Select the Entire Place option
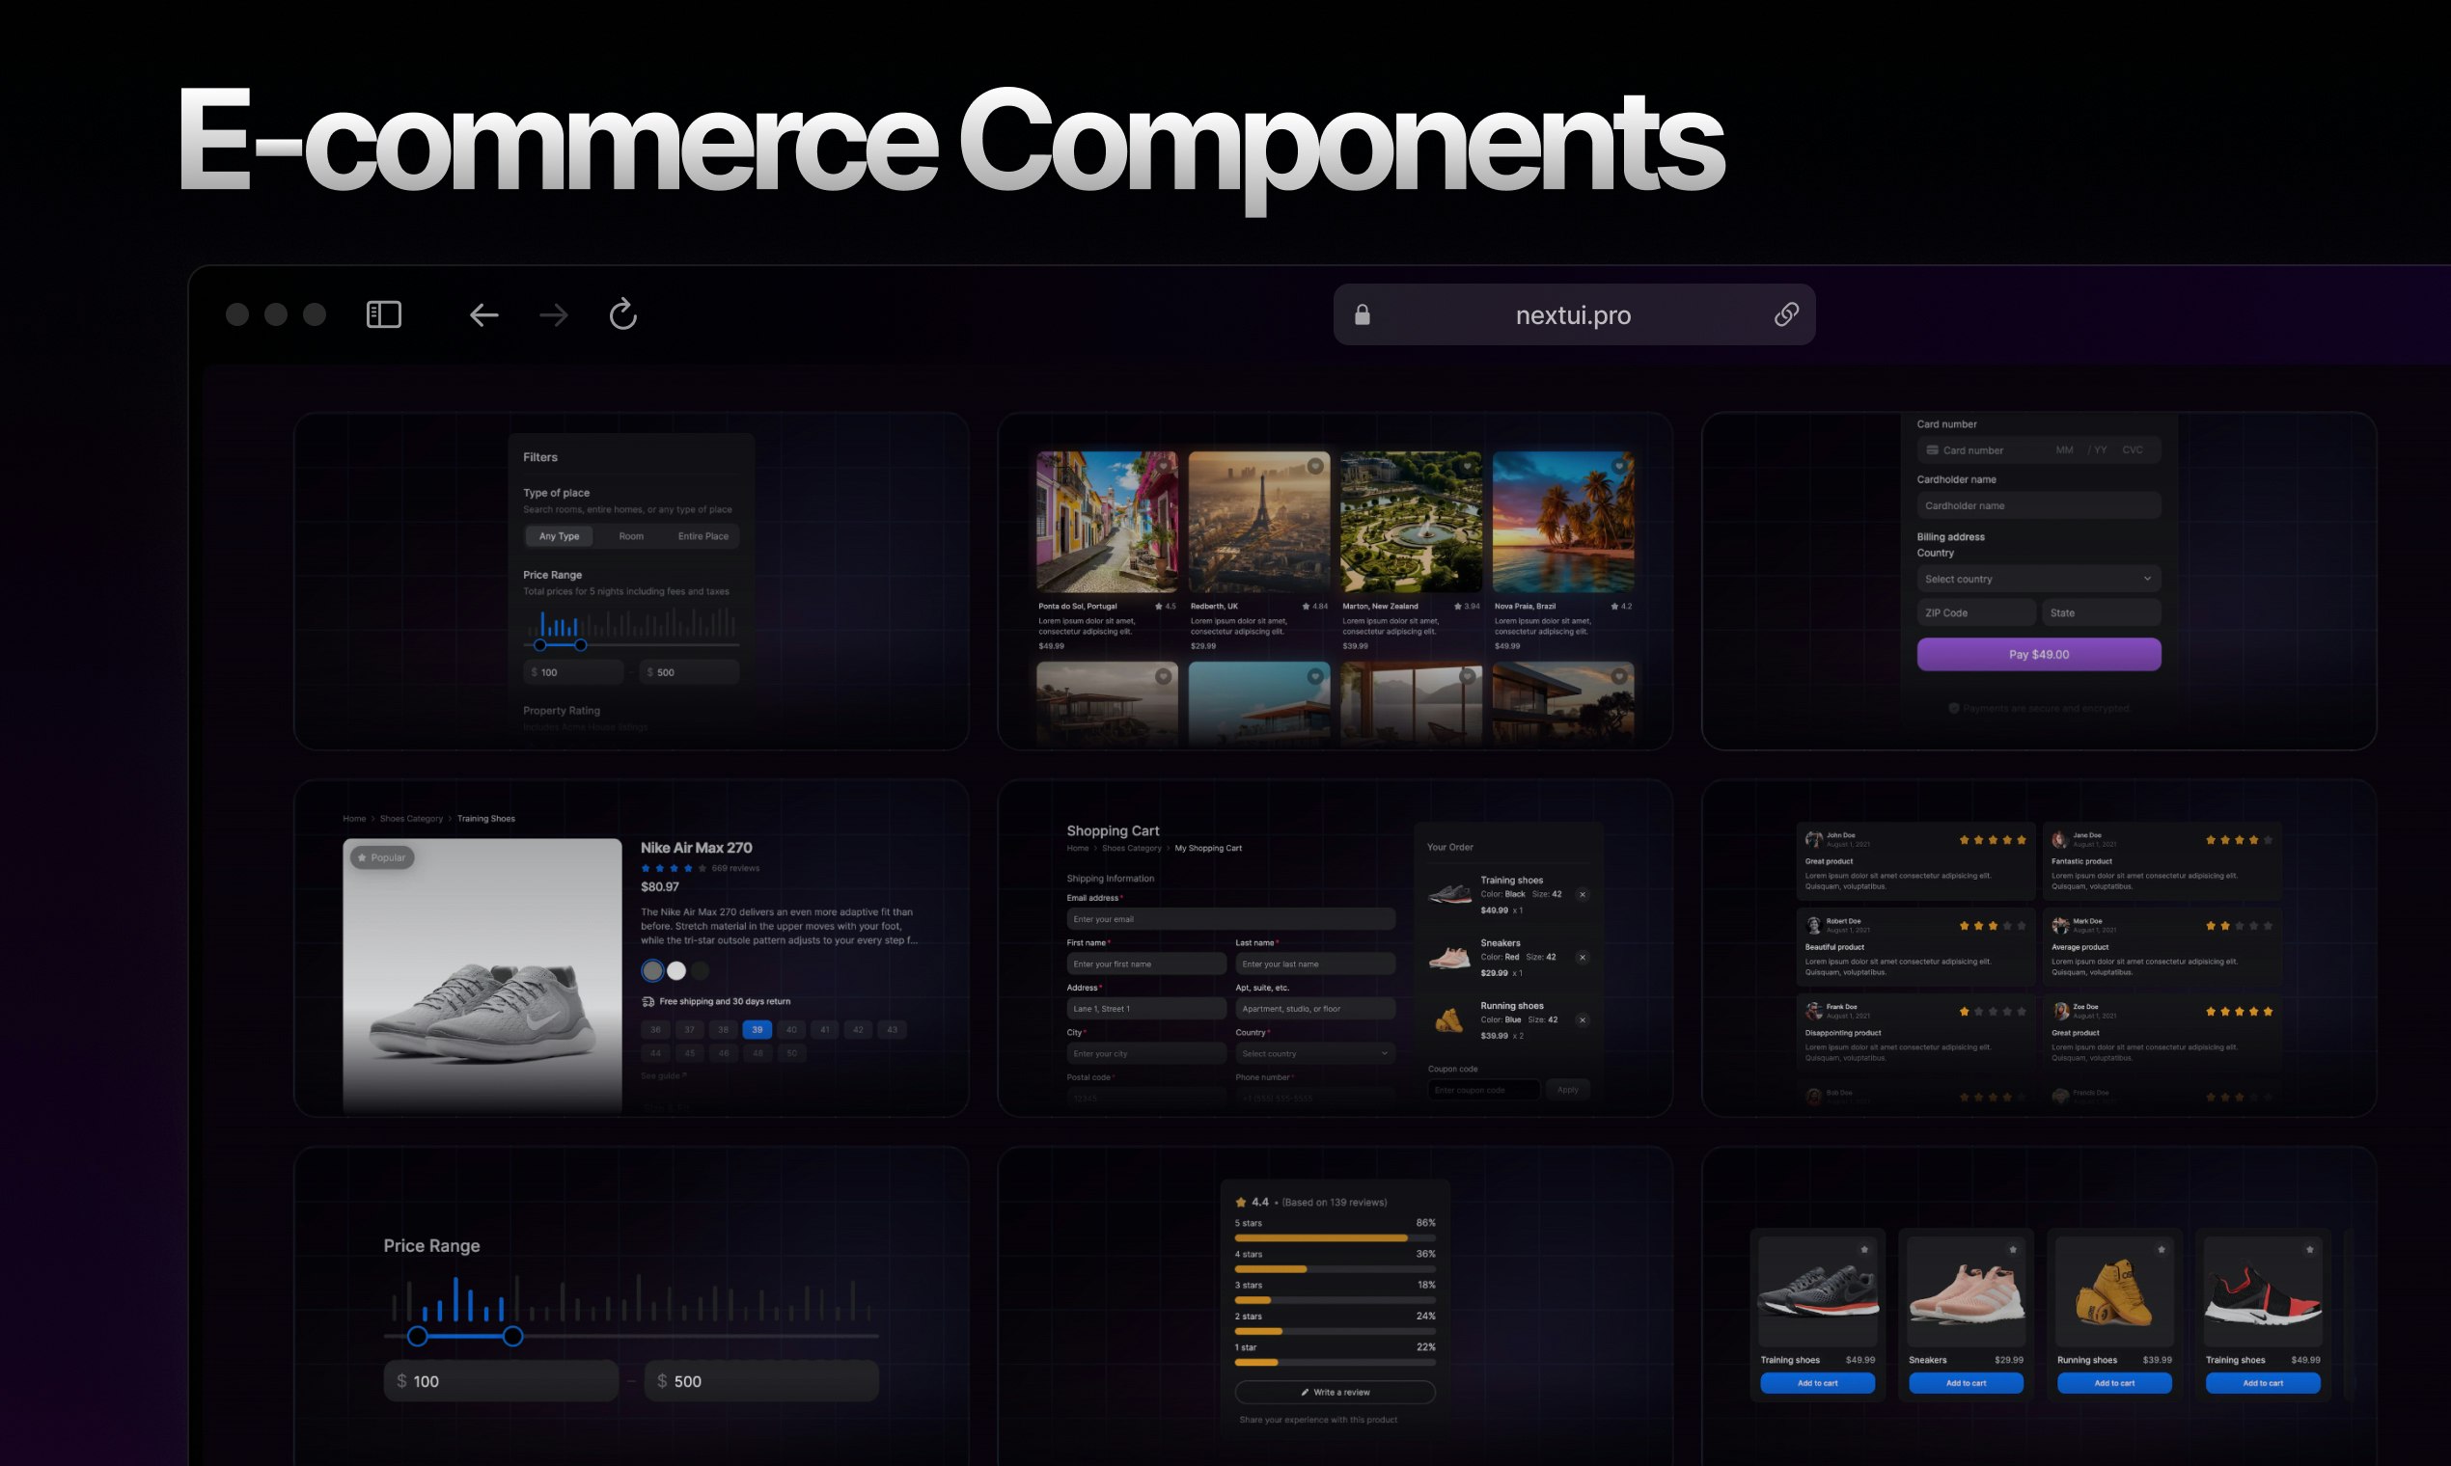2451x1466 pixels. pyautogui.click(x=702, y=536)
